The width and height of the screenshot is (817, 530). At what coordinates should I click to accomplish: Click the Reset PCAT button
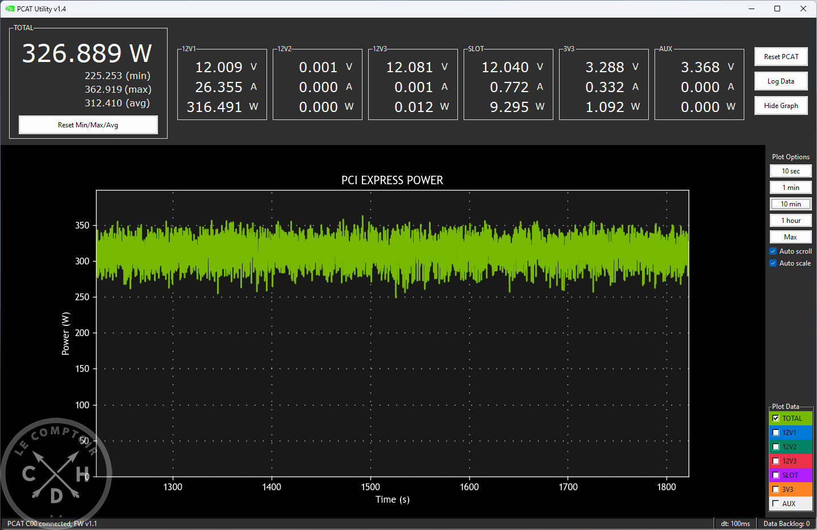click(x=781, y=57)
